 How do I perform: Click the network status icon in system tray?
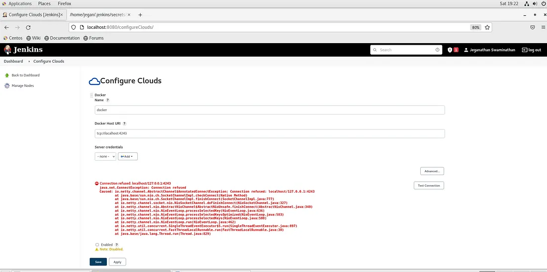[527, 3]
